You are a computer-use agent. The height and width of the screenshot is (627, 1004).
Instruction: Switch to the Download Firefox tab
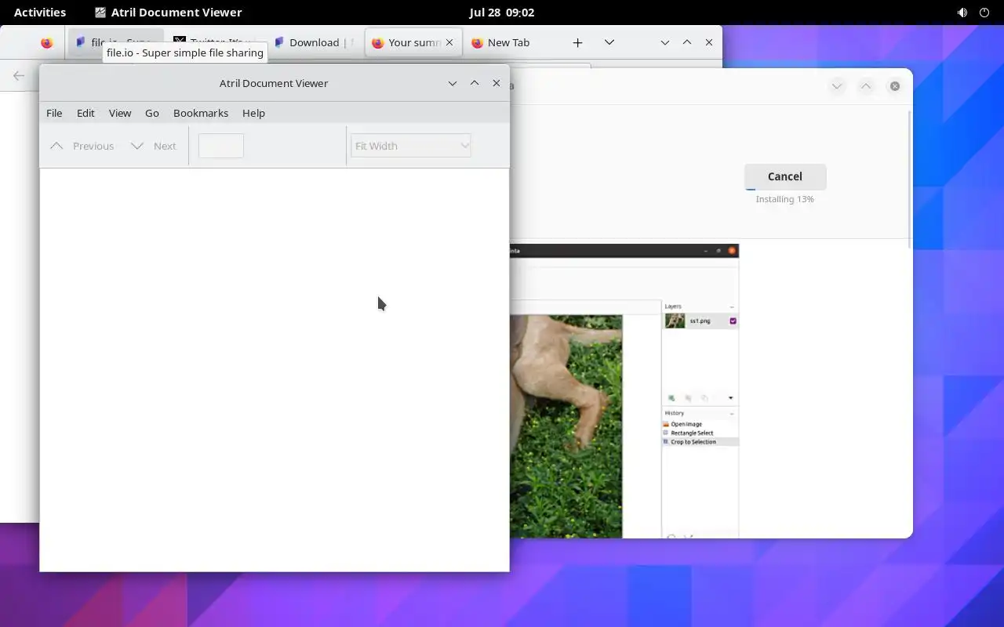coord(314,42)
